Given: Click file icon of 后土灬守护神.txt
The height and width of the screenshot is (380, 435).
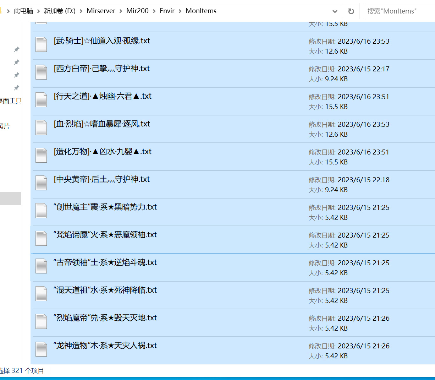Looking at the screenshot, I should (41, 183).
